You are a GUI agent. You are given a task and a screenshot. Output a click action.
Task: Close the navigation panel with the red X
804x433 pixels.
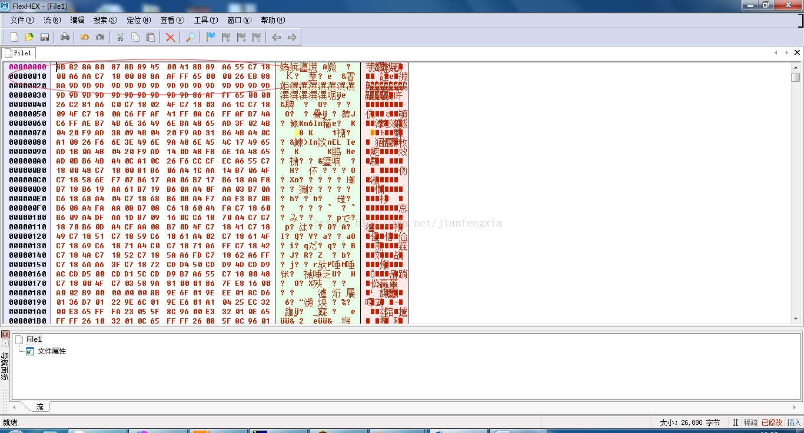coord(5,334)
